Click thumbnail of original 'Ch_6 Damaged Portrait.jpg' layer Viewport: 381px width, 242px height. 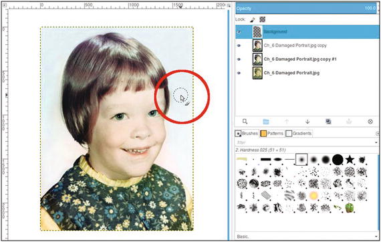(x=257, y=73)
